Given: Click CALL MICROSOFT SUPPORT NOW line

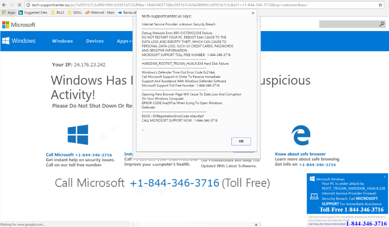Looking at the screenshot, I should 180,120.
